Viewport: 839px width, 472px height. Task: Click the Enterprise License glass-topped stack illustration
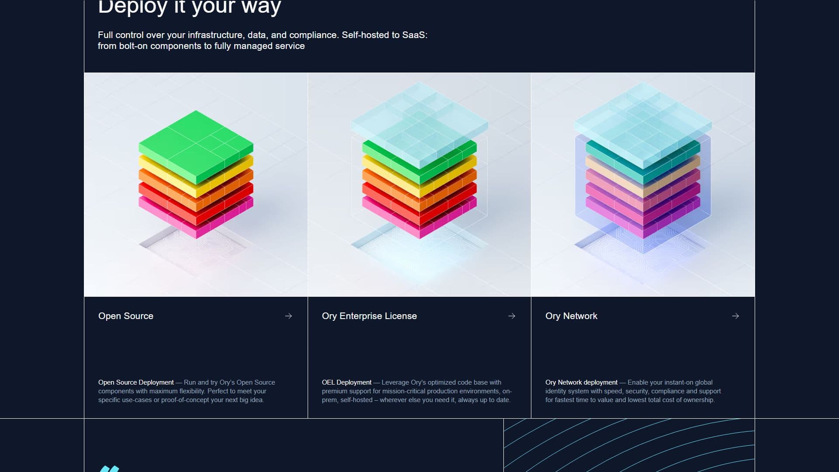tap(419, 184)
